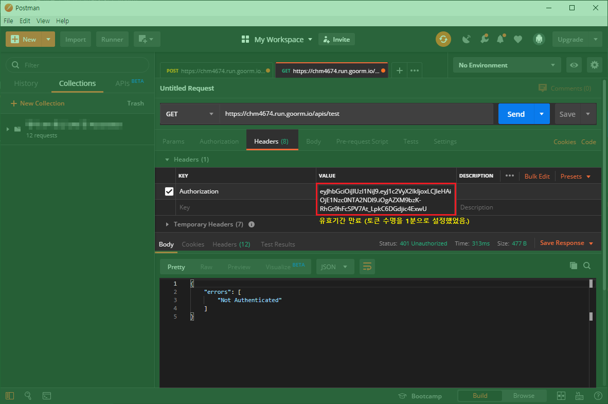Click the Invite button
608x404 pixels.
click(x=336, y=39)
